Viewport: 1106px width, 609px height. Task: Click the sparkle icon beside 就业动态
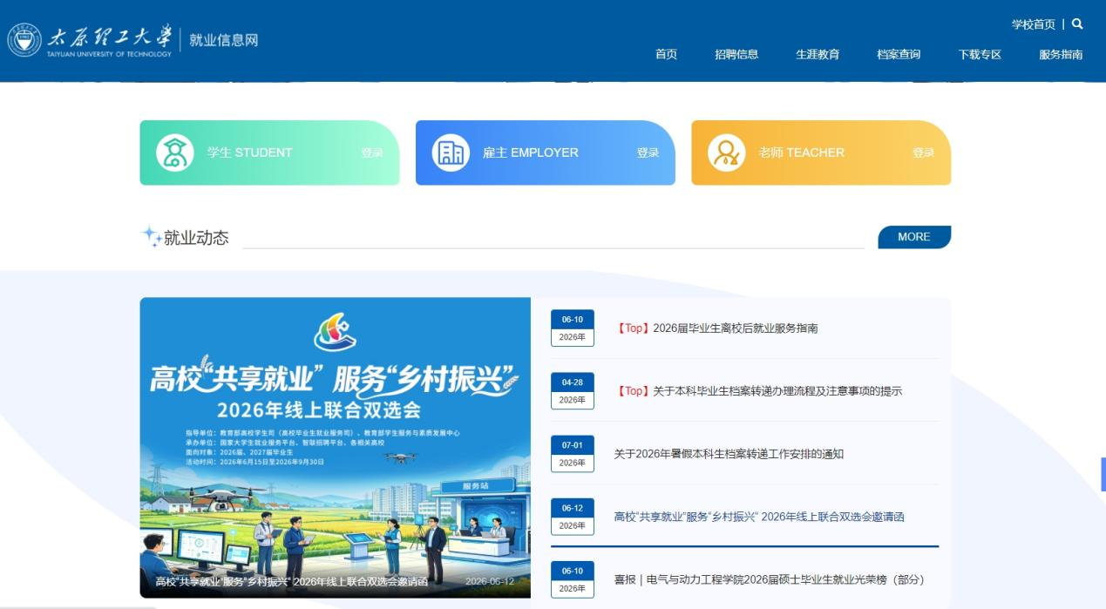coord(152,237)
